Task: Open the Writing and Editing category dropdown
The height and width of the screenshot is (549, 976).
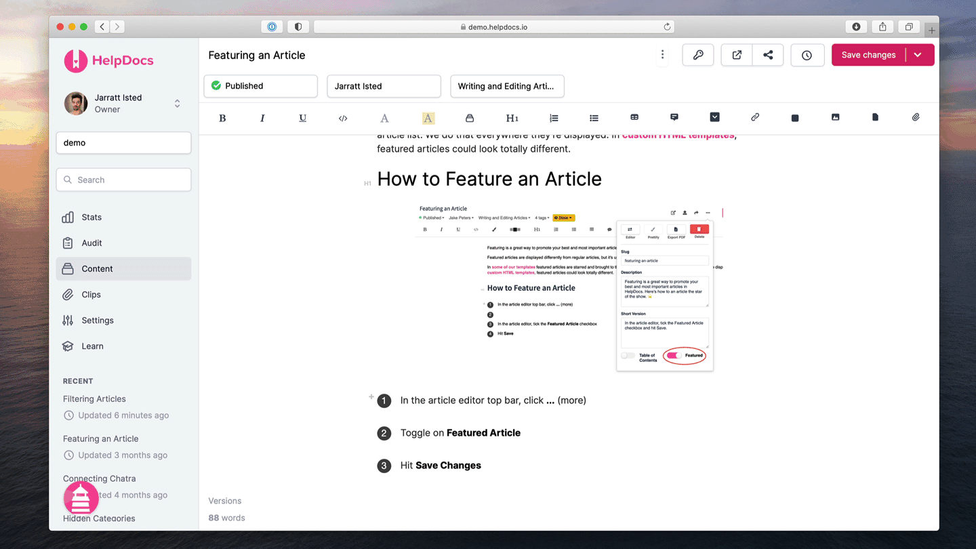Action: pyautogui.click(x=507, y=86)
